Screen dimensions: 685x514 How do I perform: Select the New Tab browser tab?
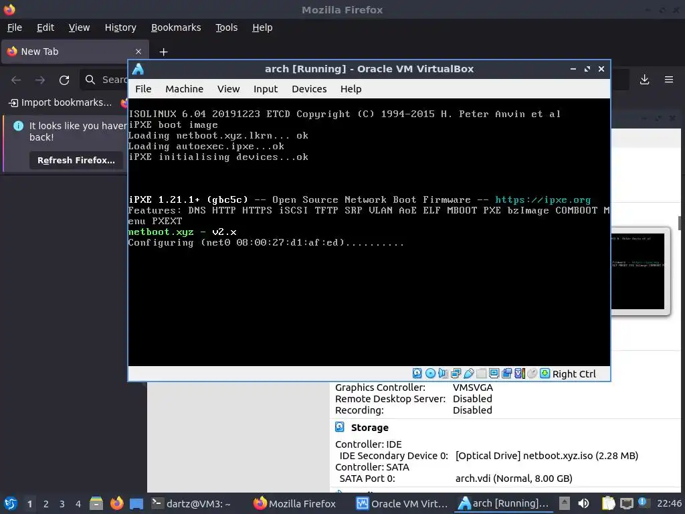tap(75, 52)
